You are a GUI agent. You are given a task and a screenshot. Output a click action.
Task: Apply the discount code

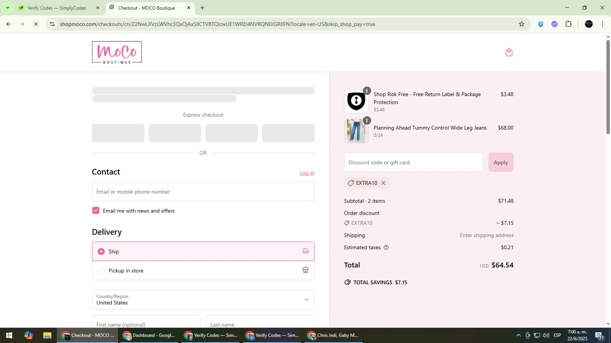pos(501,162)
